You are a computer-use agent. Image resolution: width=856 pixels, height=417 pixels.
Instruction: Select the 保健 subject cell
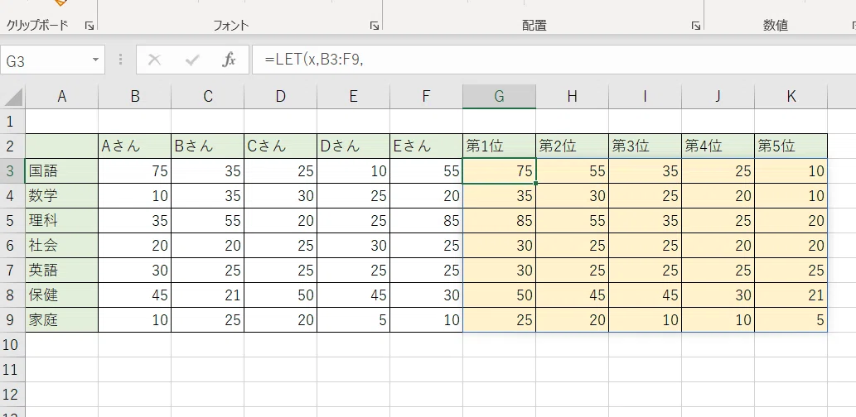pyautogui.click(x=61, y=295)
